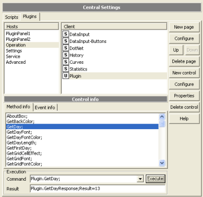Viewport: 203px width, 197px height.
Task: Select the S icon beside DotNet
Action: pos(66,48)
